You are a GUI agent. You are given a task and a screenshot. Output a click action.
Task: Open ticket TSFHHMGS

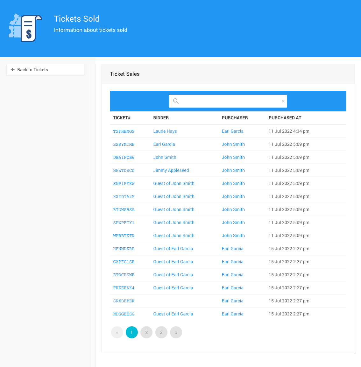point(124,131)
